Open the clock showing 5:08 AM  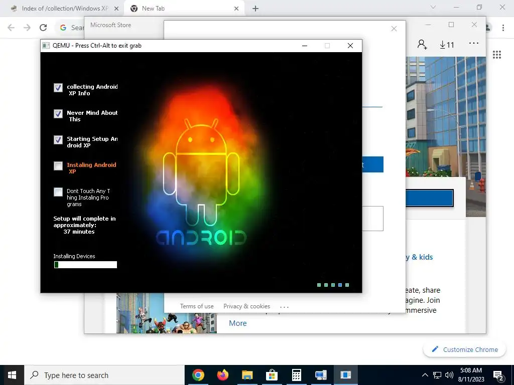[471, 375]
